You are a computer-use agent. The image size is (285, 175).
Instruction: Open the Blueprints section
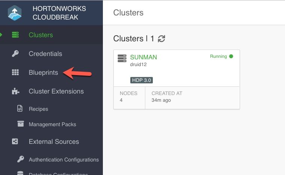click(44, 72)
